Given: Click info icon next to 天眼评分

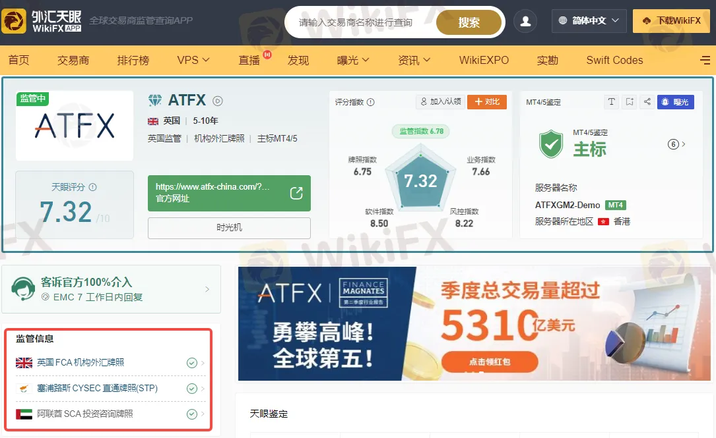Looking at the screenshot, I should [x=92, y=187].
